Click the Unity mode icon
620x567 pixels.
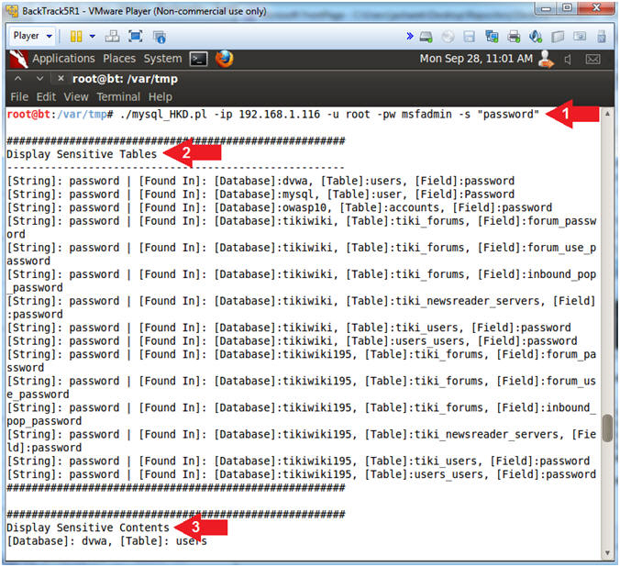160,38
